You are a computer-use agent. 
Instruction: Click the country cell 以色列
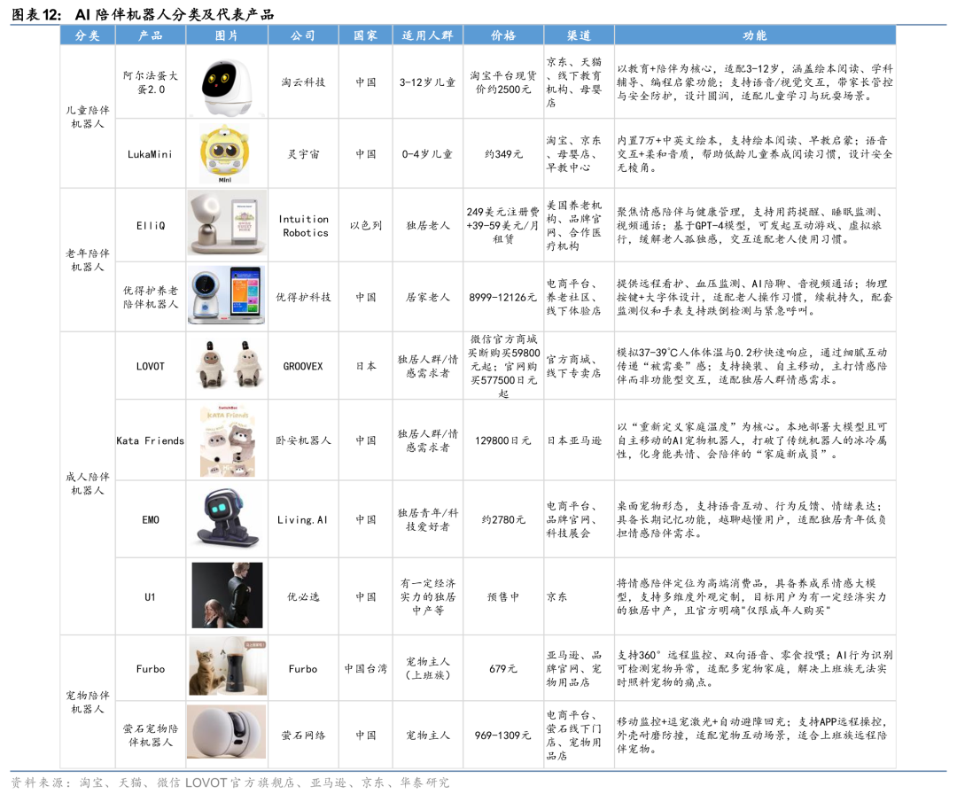click(x=366, y=225)
